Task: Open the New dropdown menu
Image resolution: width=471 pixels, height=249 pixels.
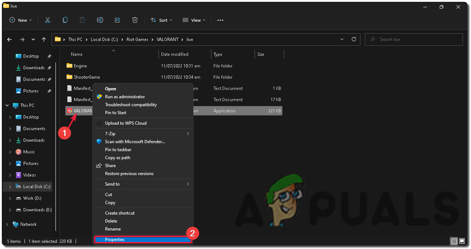Action: coord(21,20)
